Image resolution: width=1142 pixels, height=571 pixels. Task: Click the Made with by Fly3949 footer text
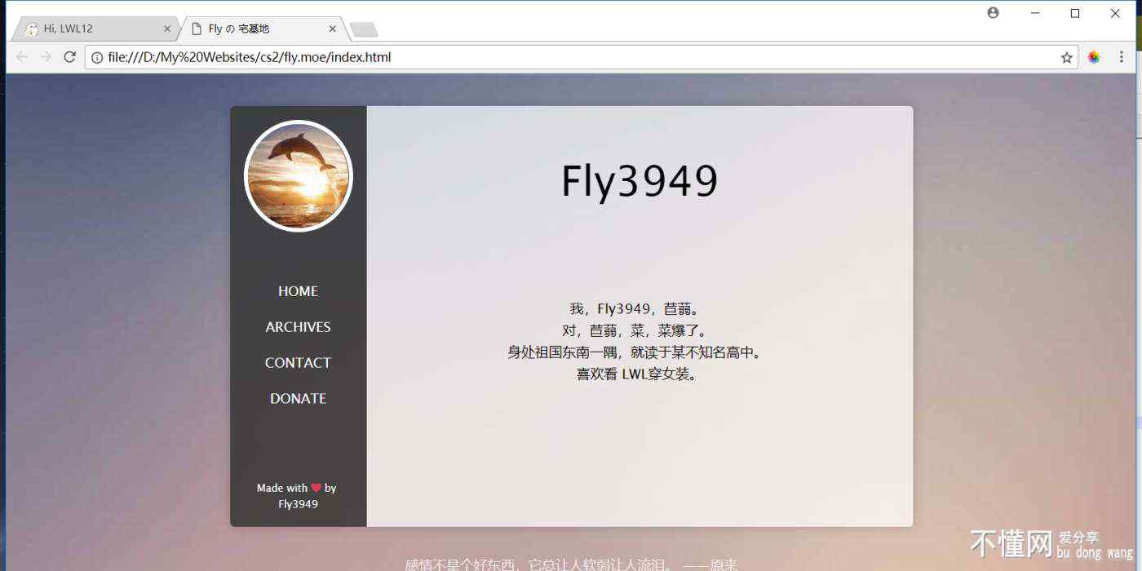point(298,496)
